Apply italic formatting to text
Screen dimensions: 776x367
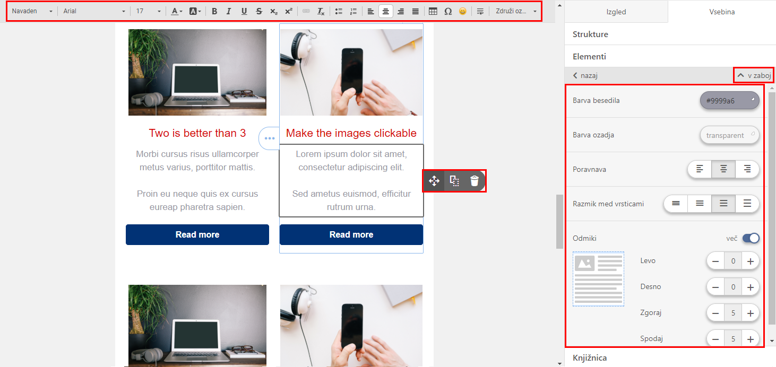[229, 11]
